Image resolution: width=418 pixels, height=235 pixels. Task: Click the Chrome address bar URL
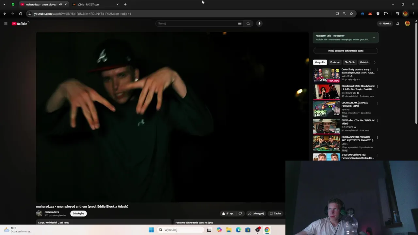[x=83, y=14]
